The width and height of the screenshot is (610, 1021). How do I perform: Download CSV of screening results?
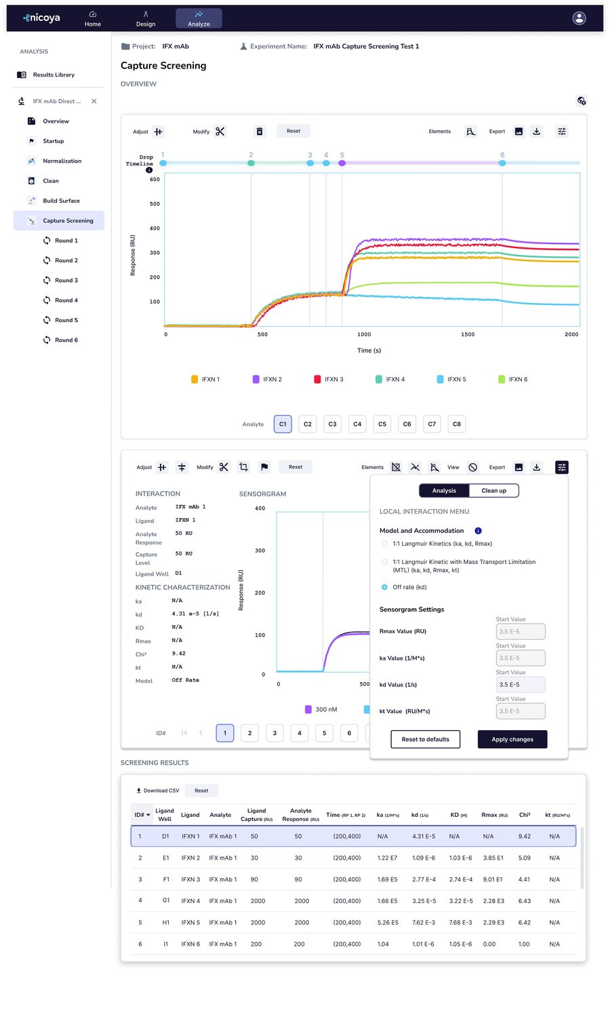(x=158, y=790)
